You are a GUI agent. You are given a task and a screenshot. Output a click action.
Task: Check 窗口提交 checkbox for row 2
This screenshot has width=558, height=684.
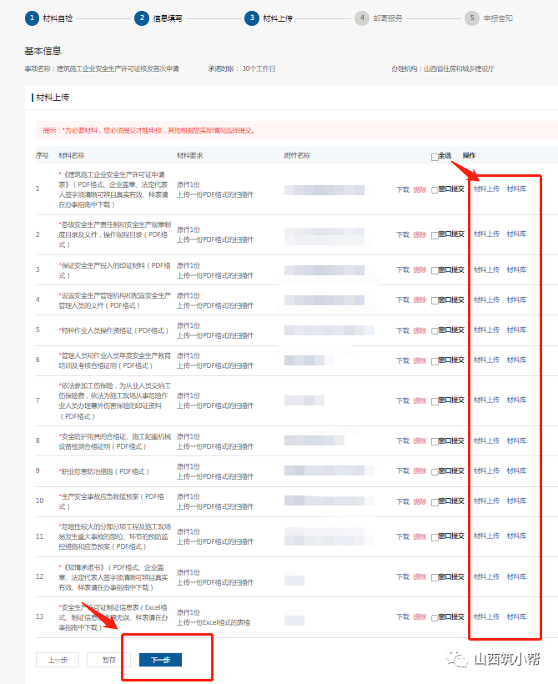tap(435, 235)
